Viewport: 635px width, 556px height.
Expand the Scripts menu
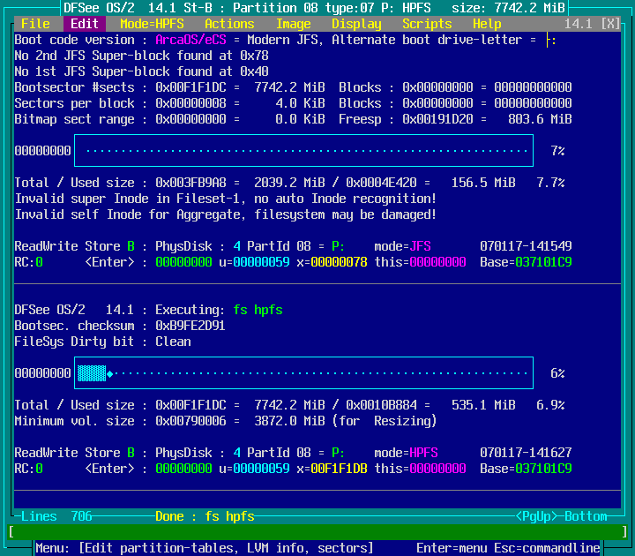[427, 24]
